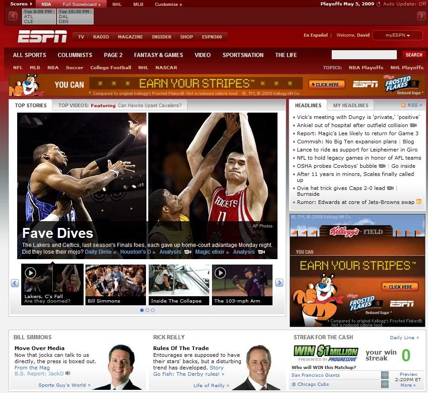Click speaker icon beside B.S. Report: JackO
The width and height of the screenshot is (428, 393).
[x=68, y=373]
